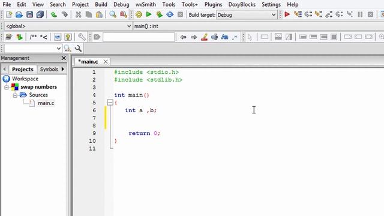Step into function debug icon
Viewport: 384px width, 216px height.
[319, 14]
